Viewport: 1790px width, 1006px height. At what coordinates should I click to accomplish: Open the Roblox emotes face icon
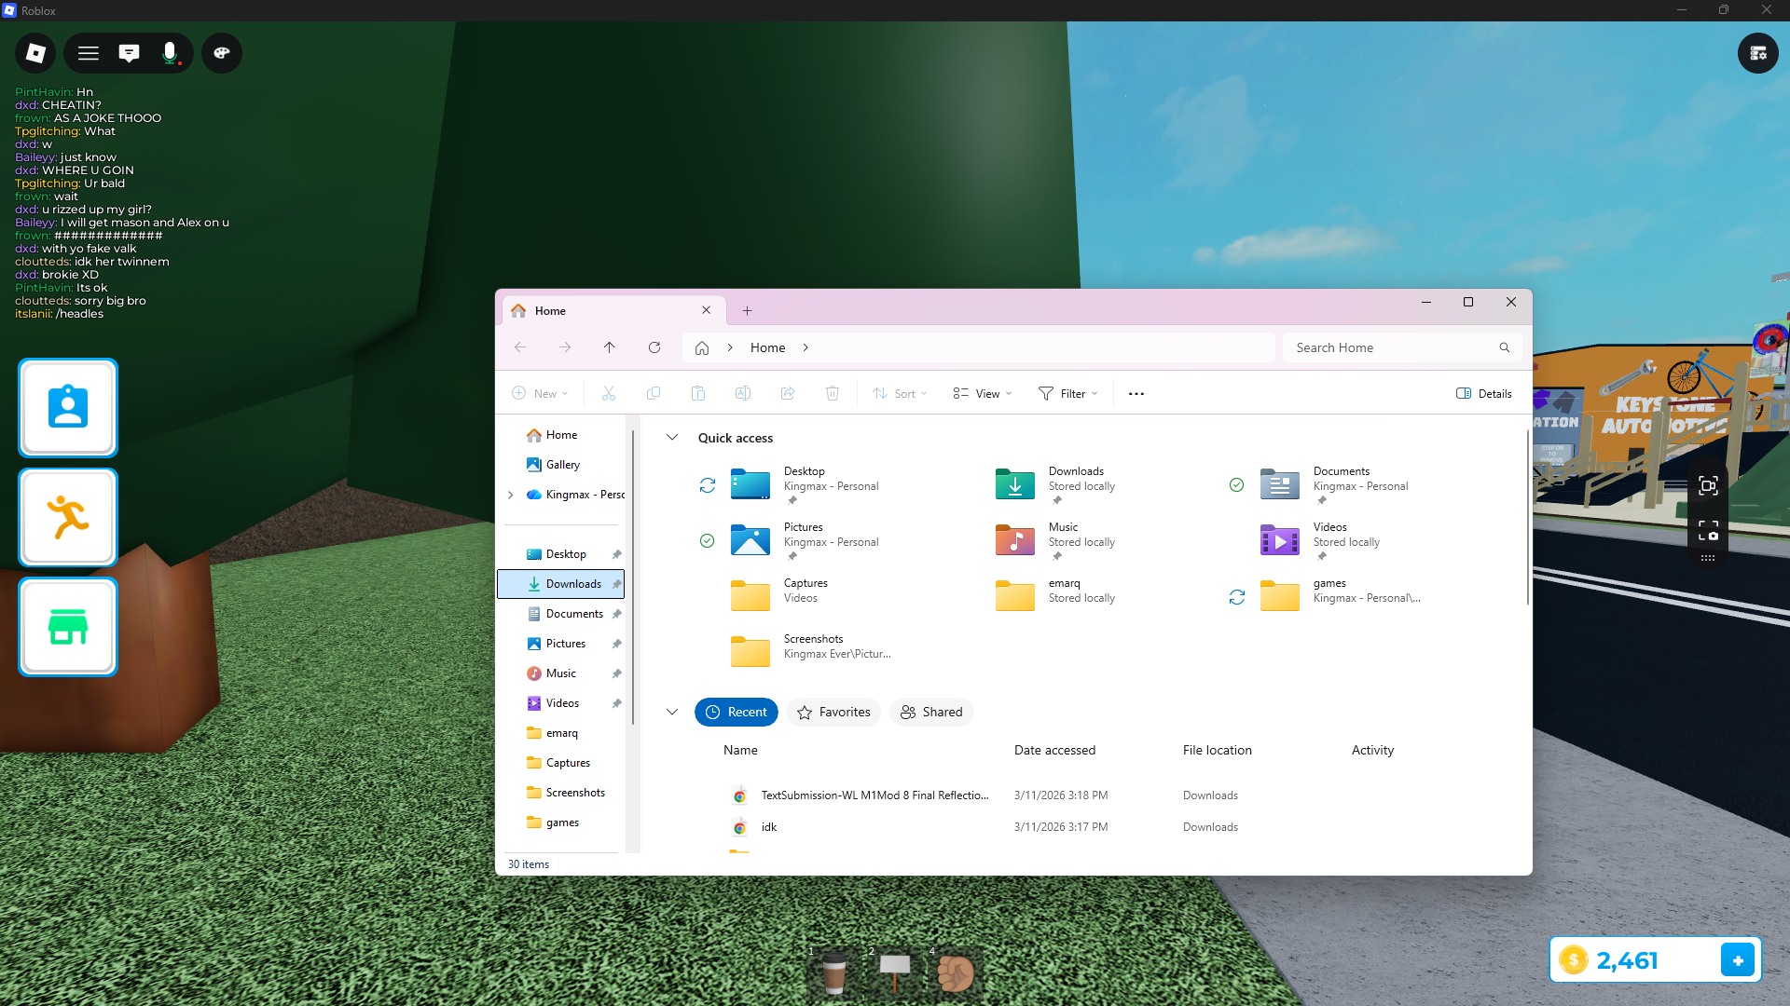[x=222, y=53]
